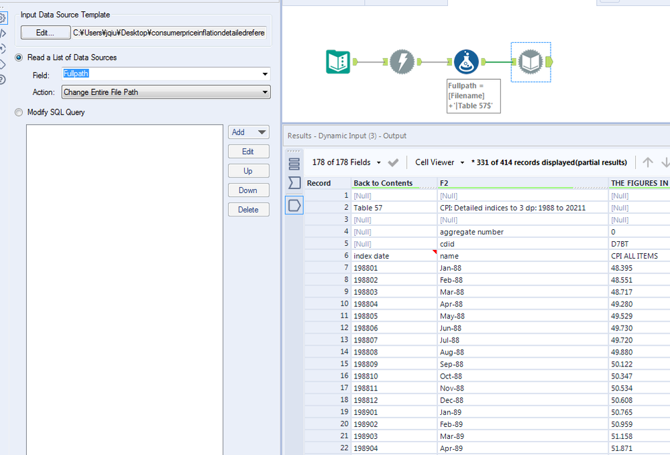Viewport: 670px width, 455px height.
Task: Click the Dynamic Input output anchor
Action: click(549, 62)
